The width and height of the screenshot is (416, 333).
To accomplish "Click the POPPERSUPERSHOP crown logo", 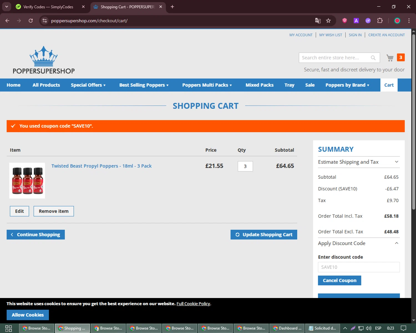I will pos(44,60).
